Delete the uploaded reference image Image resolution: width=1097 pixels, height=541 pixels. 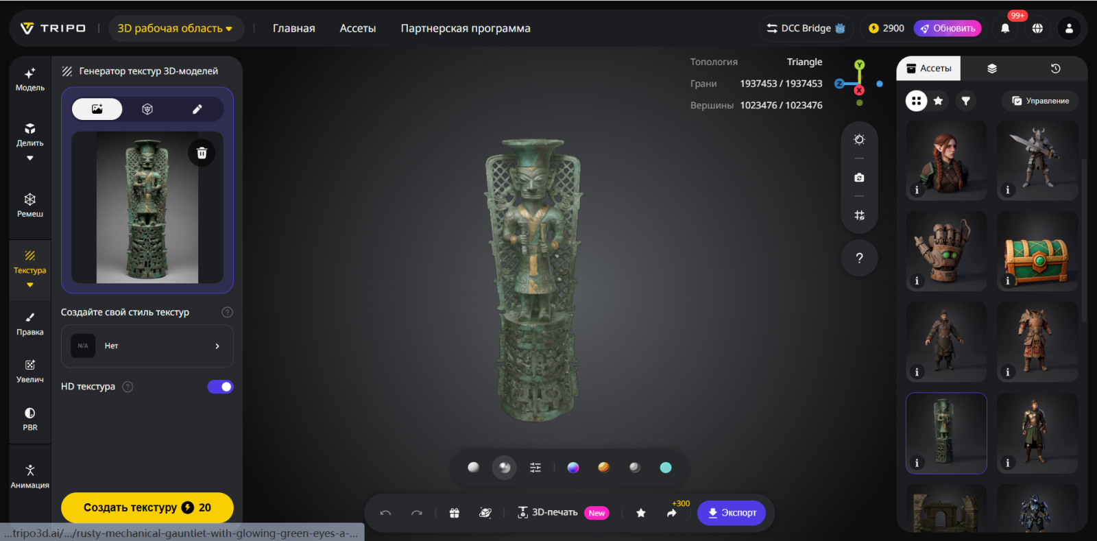tap(202, 153)
